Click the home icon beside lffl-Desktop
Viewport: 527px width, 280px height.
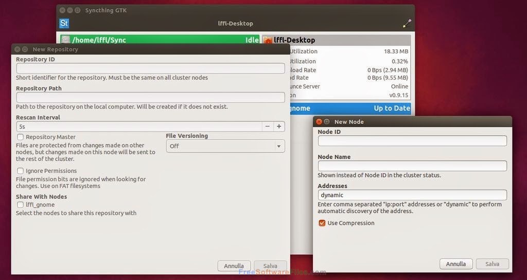pos(268,40)
